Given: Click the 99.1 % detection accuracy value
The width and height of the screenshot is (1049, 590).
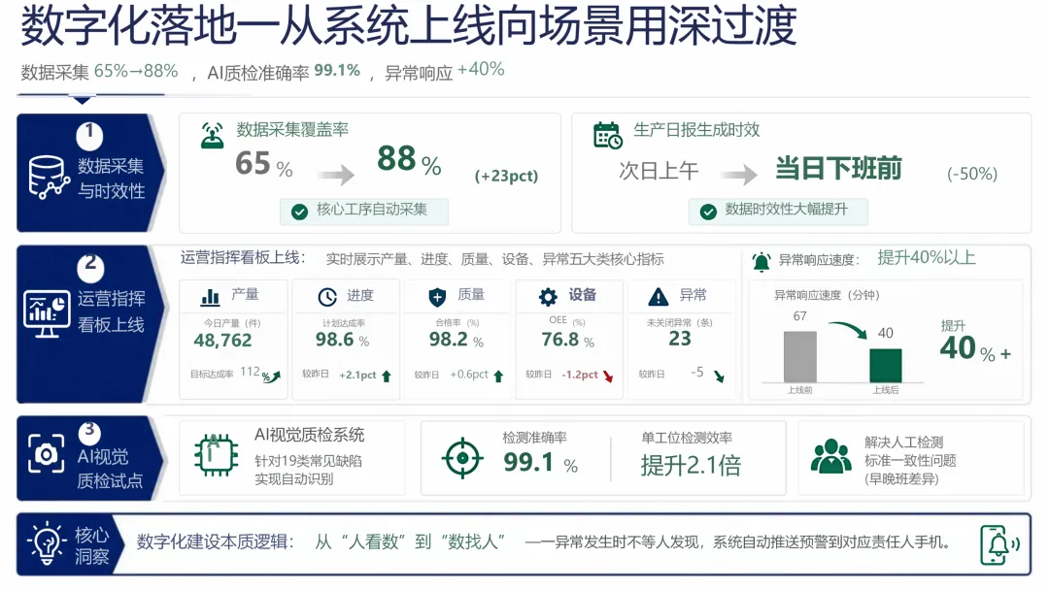Looking at the screenshot, I should tap(541, 462).
